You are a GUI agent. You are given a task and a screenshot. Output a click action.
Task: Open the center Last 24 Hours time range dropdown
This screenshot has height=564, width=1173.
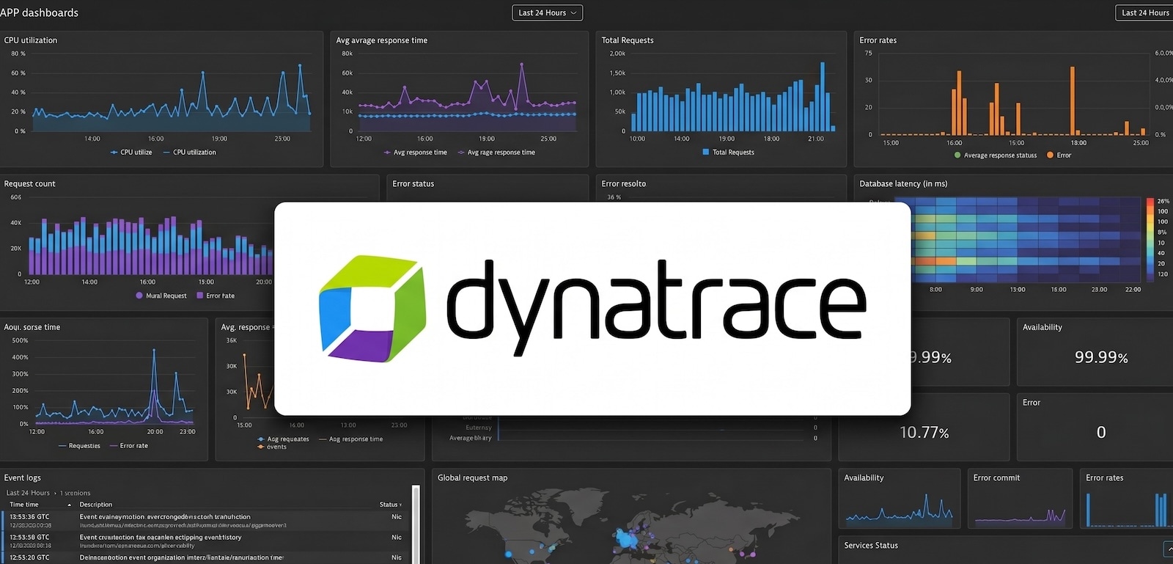tap(547, 12)
